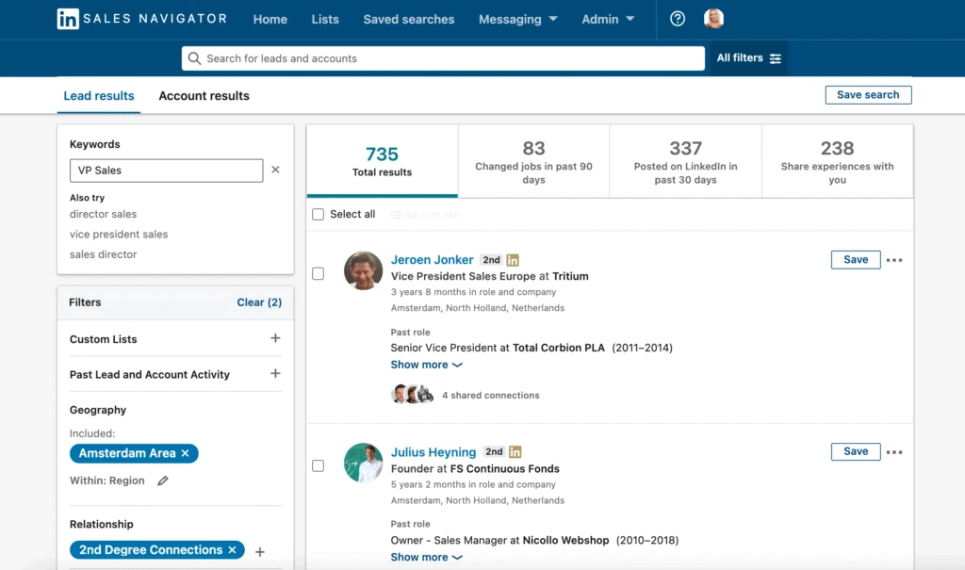This screenshot has height=570, width=965.
Task: Filter by 337 Posted on LinkedIn
Action: pyautogui.click(x=686, y=161)
